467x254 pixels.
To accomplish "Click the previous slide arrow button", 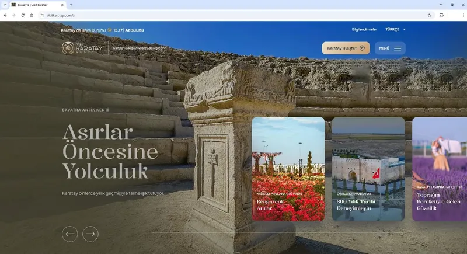I will tap(70, 234).
